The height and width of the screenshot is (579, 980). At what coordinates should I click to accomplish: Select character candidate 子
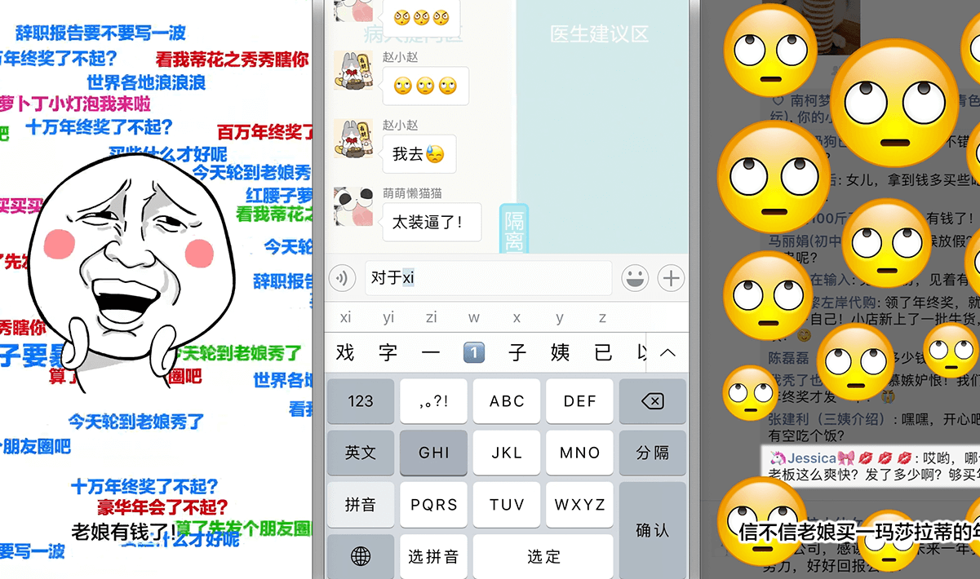[x=517, y=352]
